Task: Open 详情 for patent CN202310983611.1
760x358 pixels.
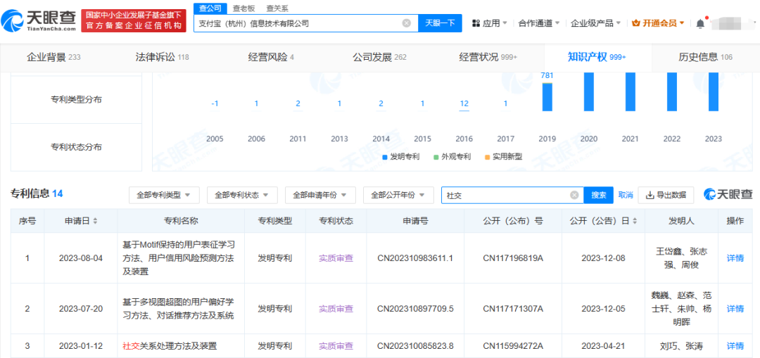Action: [x=735, y=258]
